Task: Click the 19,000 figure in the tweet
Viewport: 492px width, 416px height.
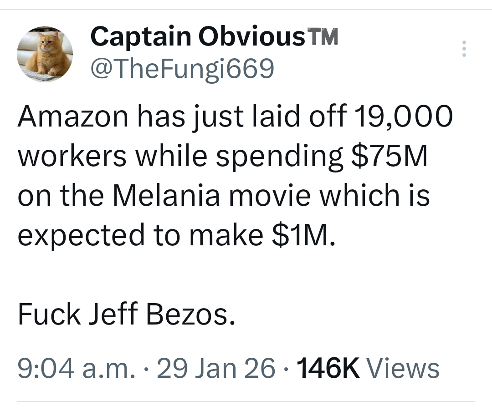Action: tap(401, 116)
